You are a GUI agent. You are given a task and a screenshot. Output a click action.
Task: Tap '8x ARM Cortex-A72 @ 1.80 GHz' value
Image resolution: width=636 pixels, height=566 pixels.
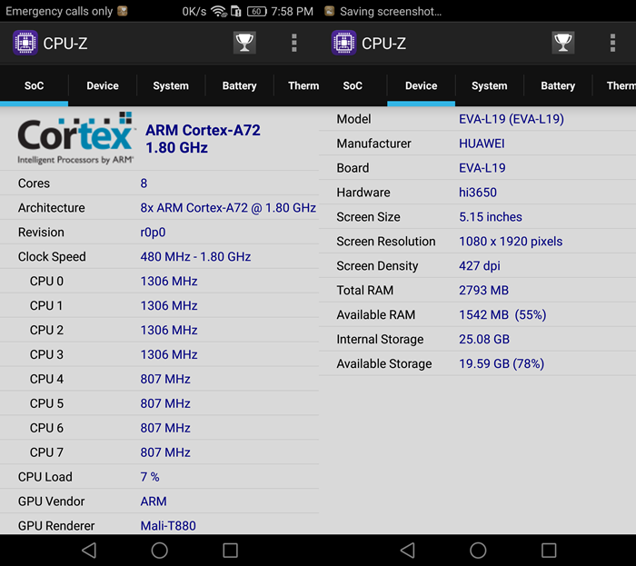tap(228, 207)
